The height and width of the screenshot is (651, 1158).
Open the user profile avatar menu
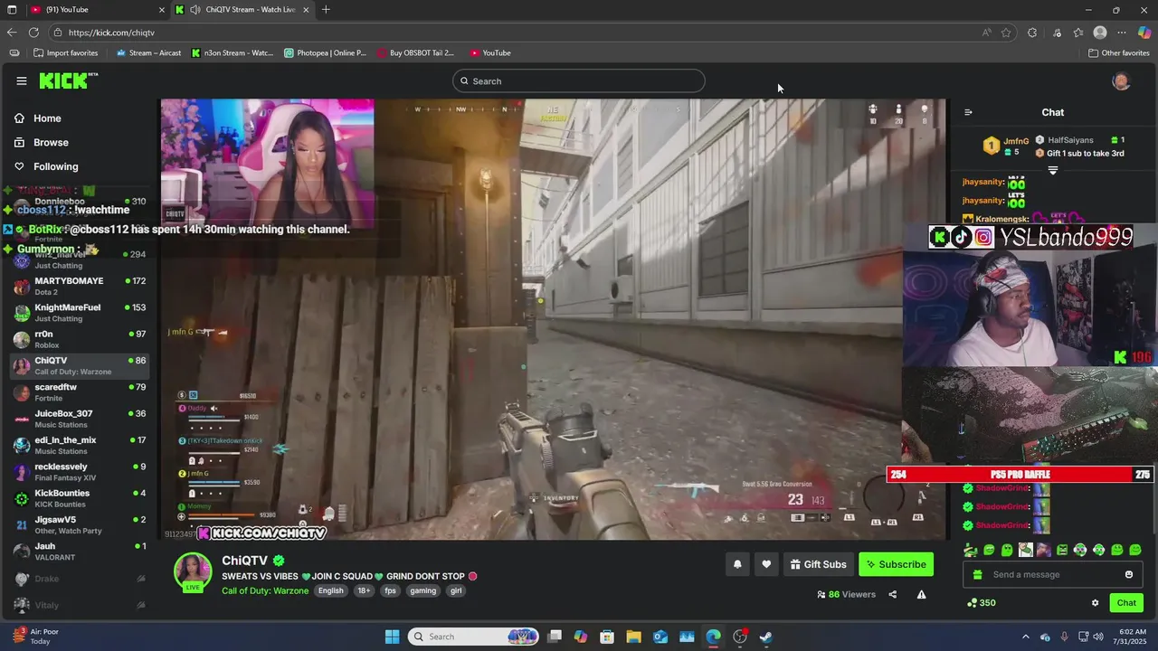pos(1121,81)
